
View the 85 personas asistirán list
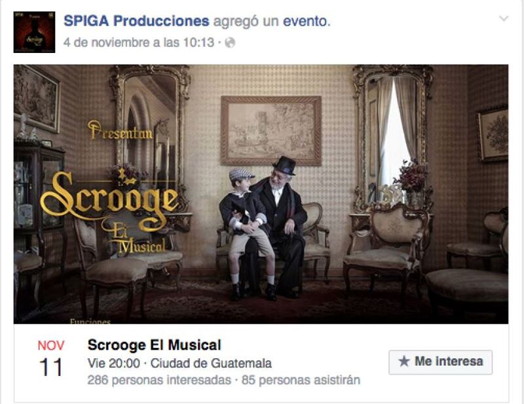(x=301, y=380)
